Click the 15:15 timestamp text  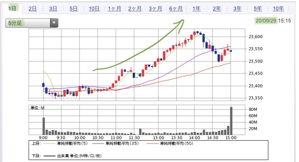[284, 21]
